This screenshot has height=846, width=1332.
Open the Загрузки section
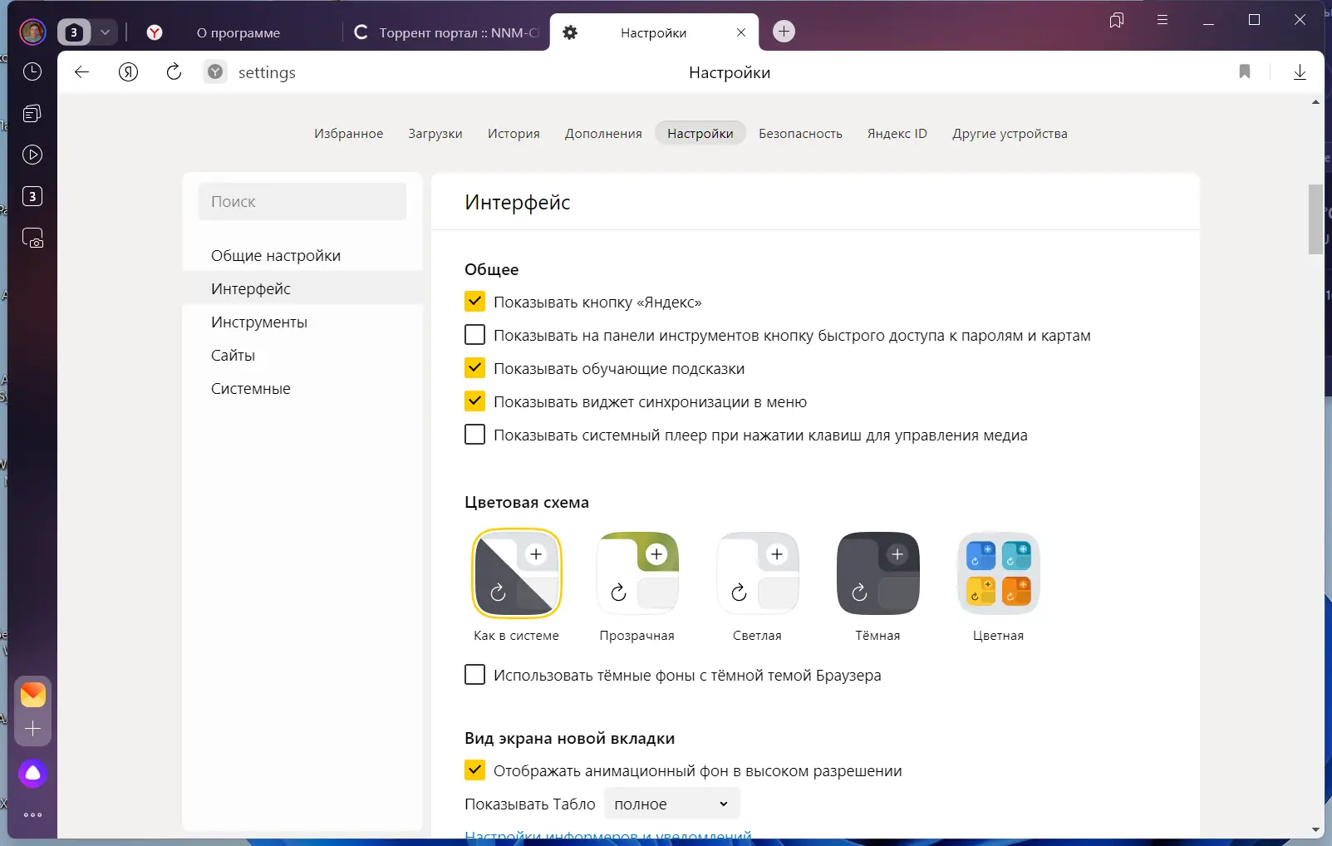click(x=435, y=134)
